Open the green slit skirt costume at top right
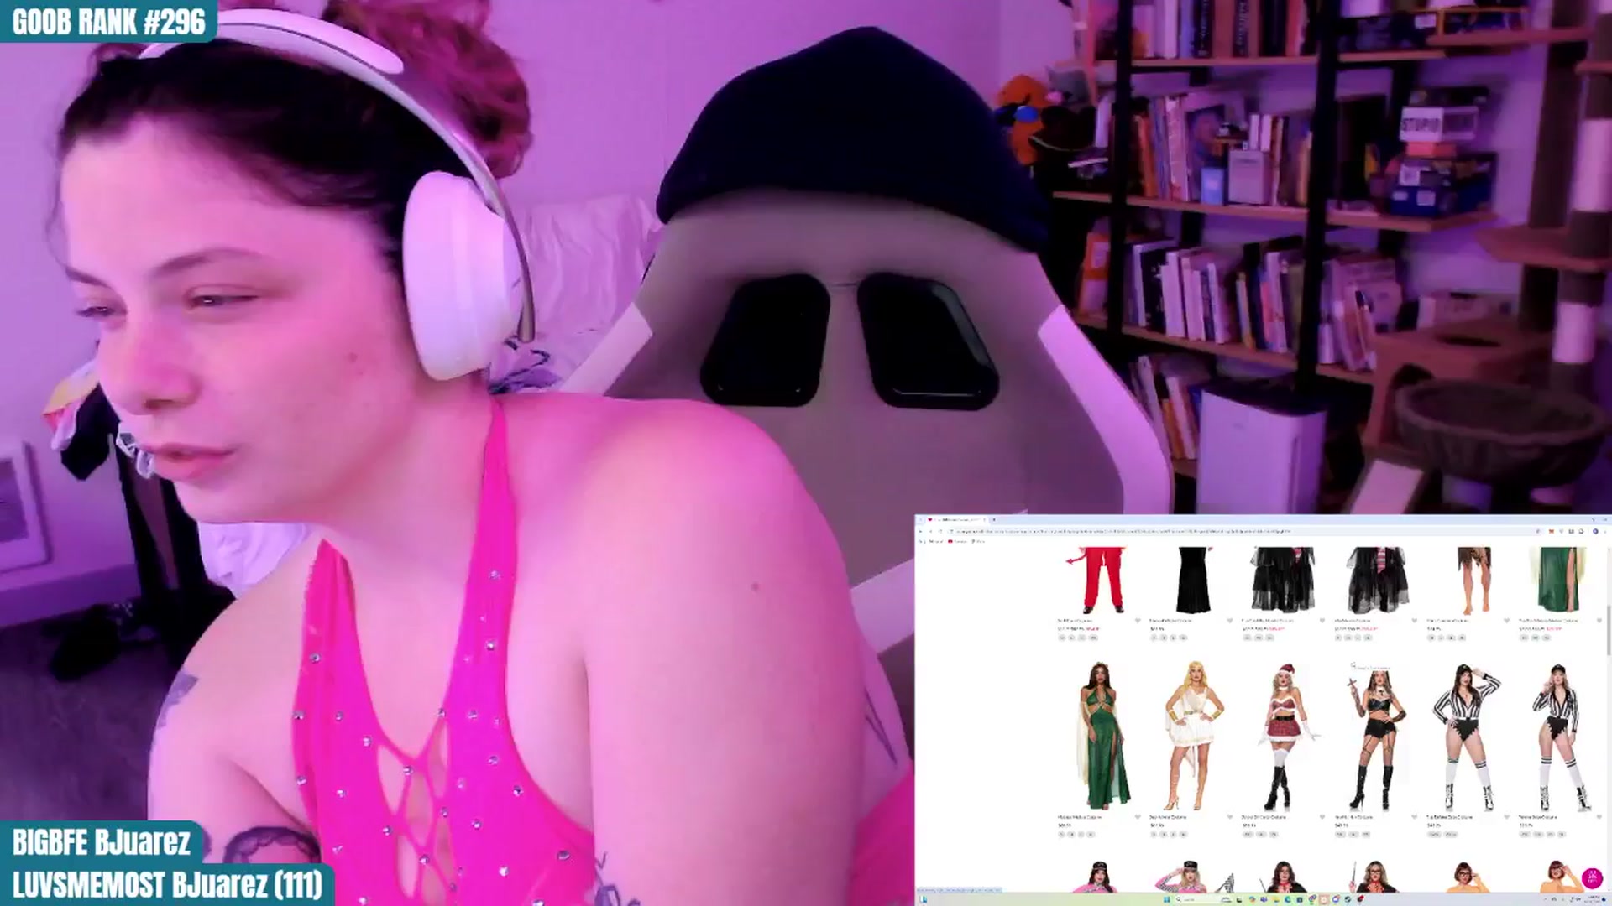 pos(1560,579)
